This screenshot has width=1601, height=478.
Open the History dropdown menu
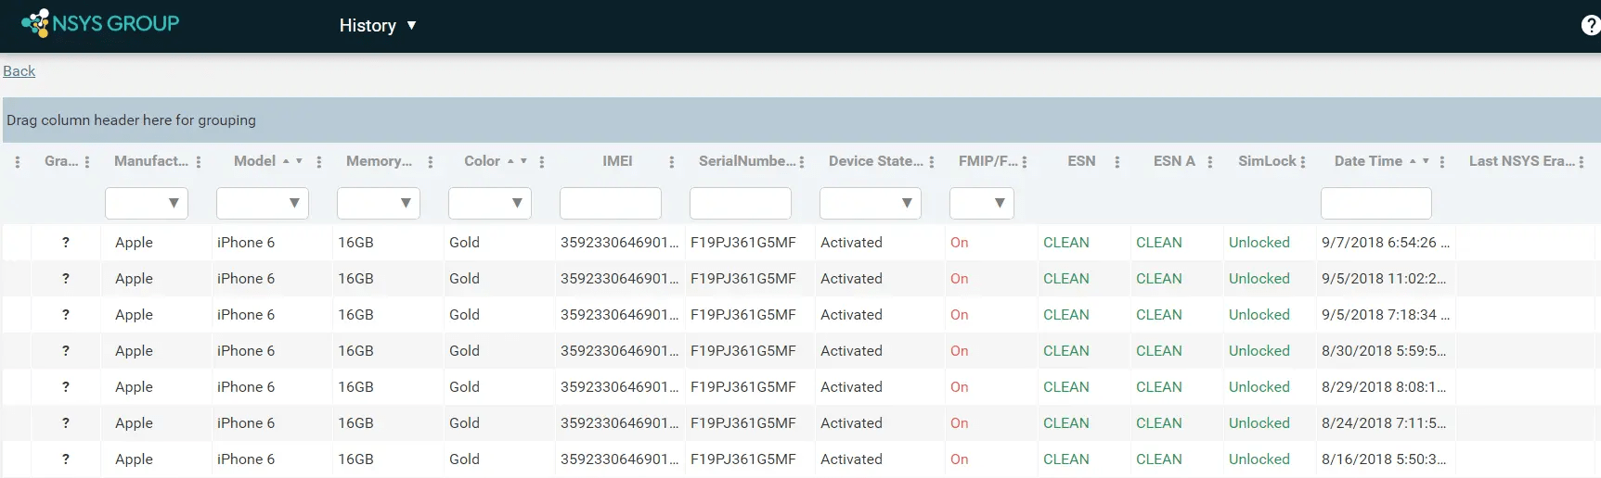(378, 25)
